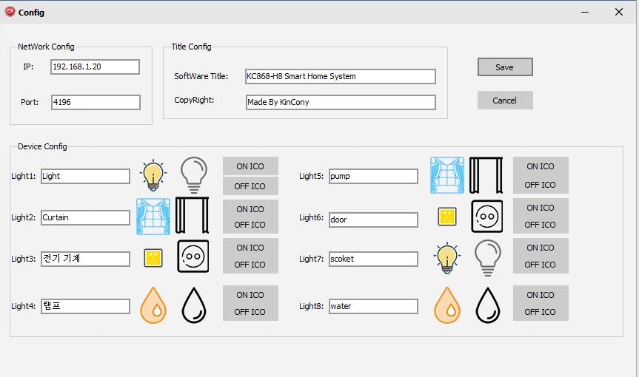639x377 pixels.
Task: Click OFF ICO button for Light2
Action: click(x=250, y=225)
